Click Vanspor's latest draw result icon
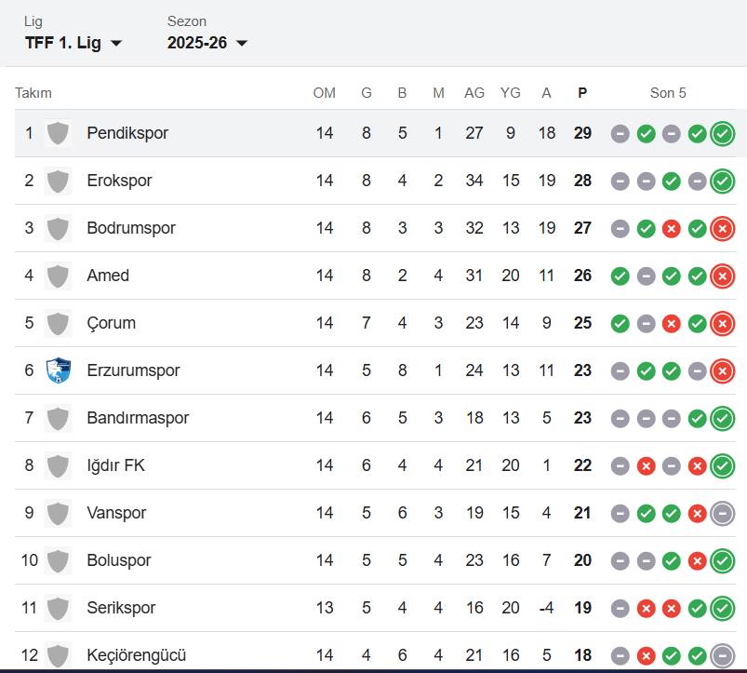 [722, 513]
